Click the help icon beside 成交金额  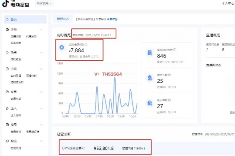(86, 44)
